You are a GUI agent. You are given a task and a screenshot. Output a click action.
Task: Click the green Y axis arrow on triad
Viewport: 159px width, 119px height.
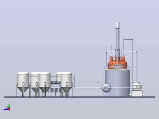[x=9, y=106]
